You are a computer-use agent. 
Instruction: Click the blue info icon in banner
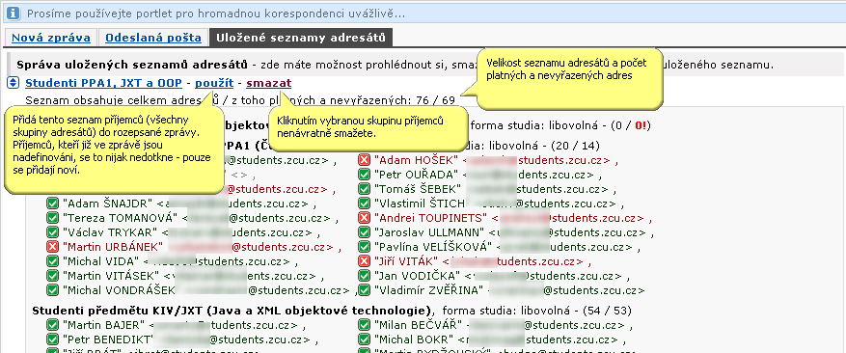pos(13,13)
